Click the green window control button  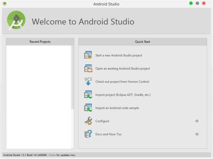(x=191, y=3)
